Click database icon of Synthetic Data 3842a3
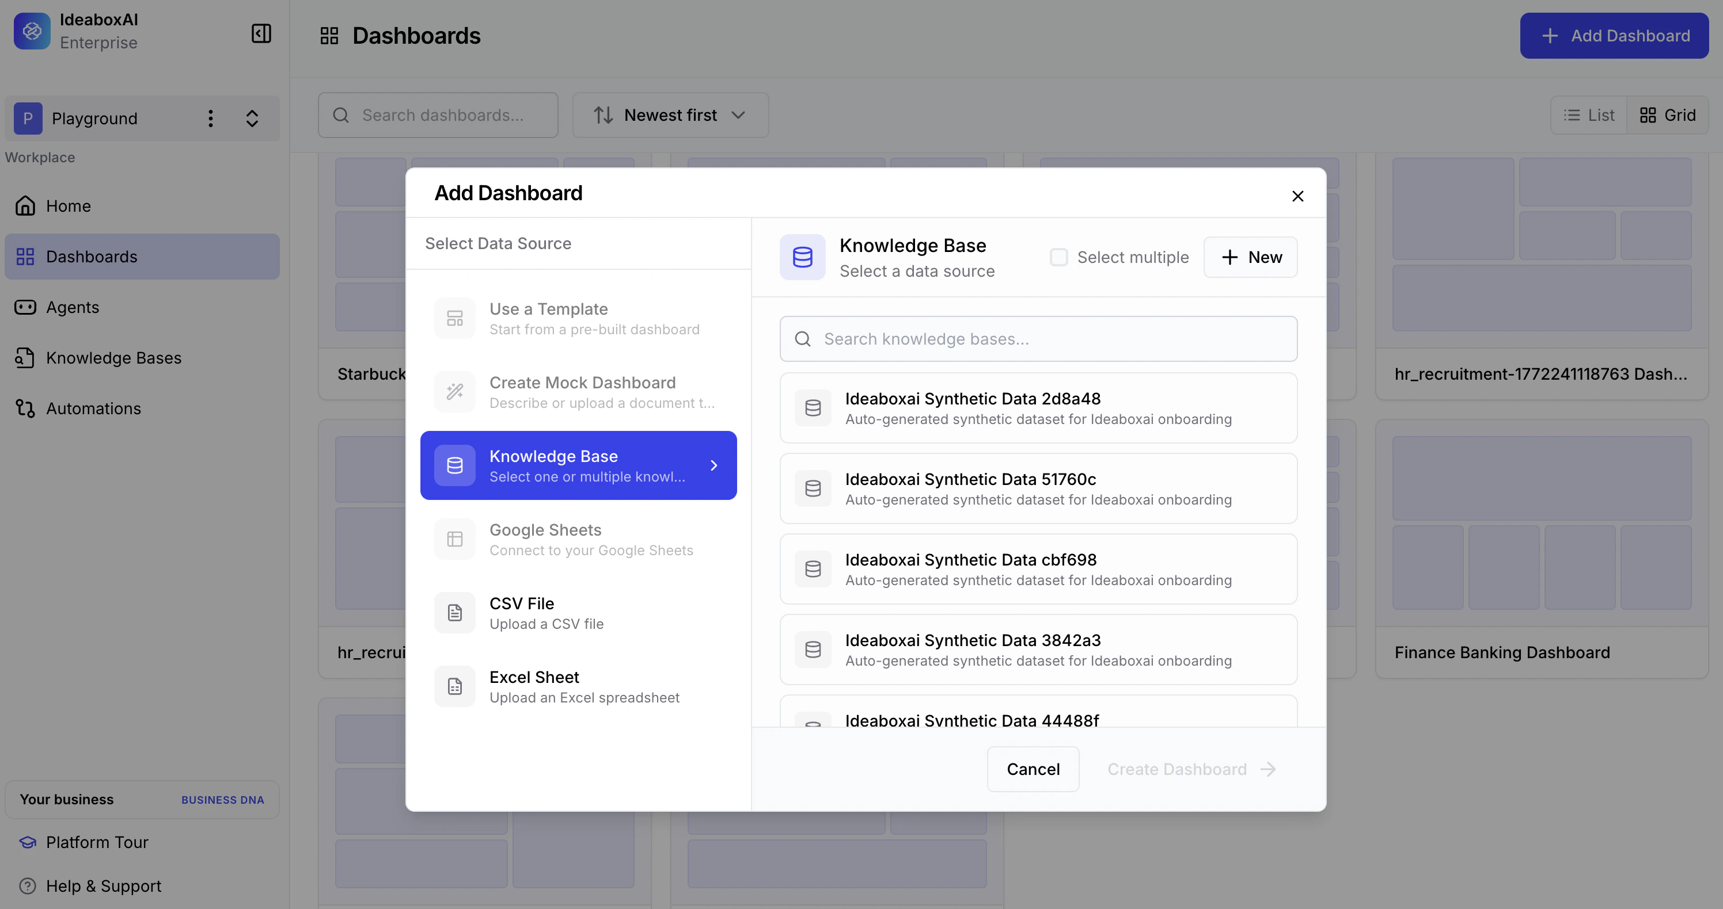 point(813,650)
